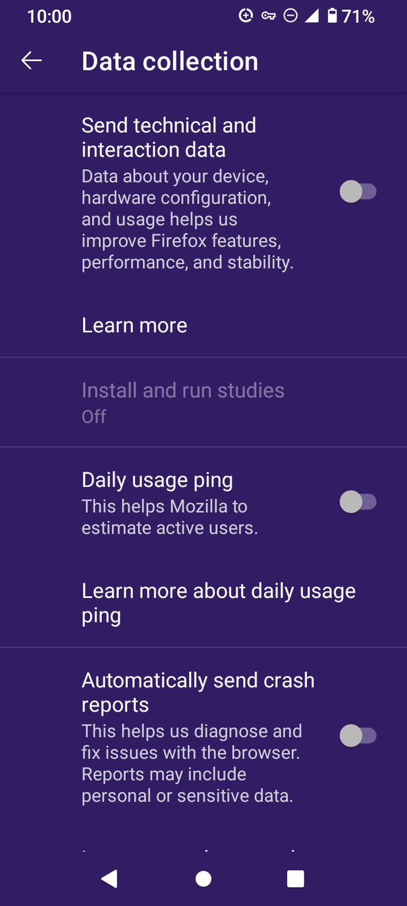The width and height of the screenshot is (407, 906).
Task: Open the Learn more link
Action: coord(134,325)
